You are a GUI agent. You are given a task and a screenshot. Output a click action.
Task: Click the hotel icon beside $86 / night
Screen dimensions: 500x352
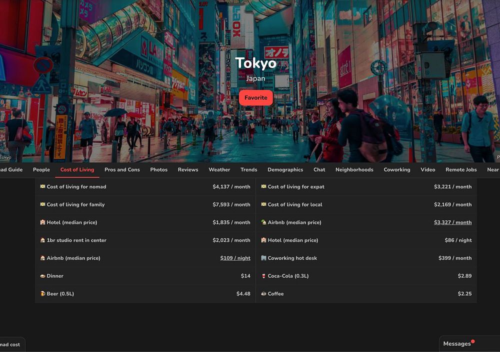point(263,240)
